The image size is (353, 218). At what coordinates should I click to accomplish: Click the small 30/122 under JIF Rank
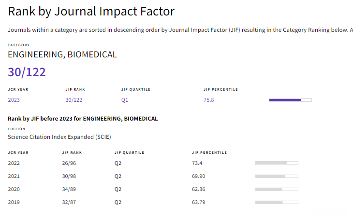tap(74, 100)
